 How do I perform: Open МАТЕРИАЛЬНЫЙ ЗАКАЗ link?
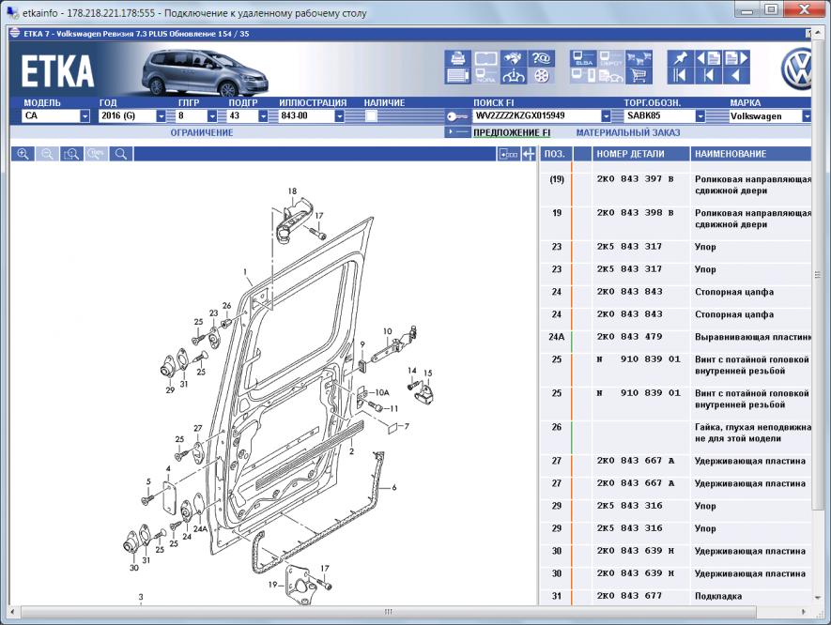pyautogui.click(x=628, y=133)
